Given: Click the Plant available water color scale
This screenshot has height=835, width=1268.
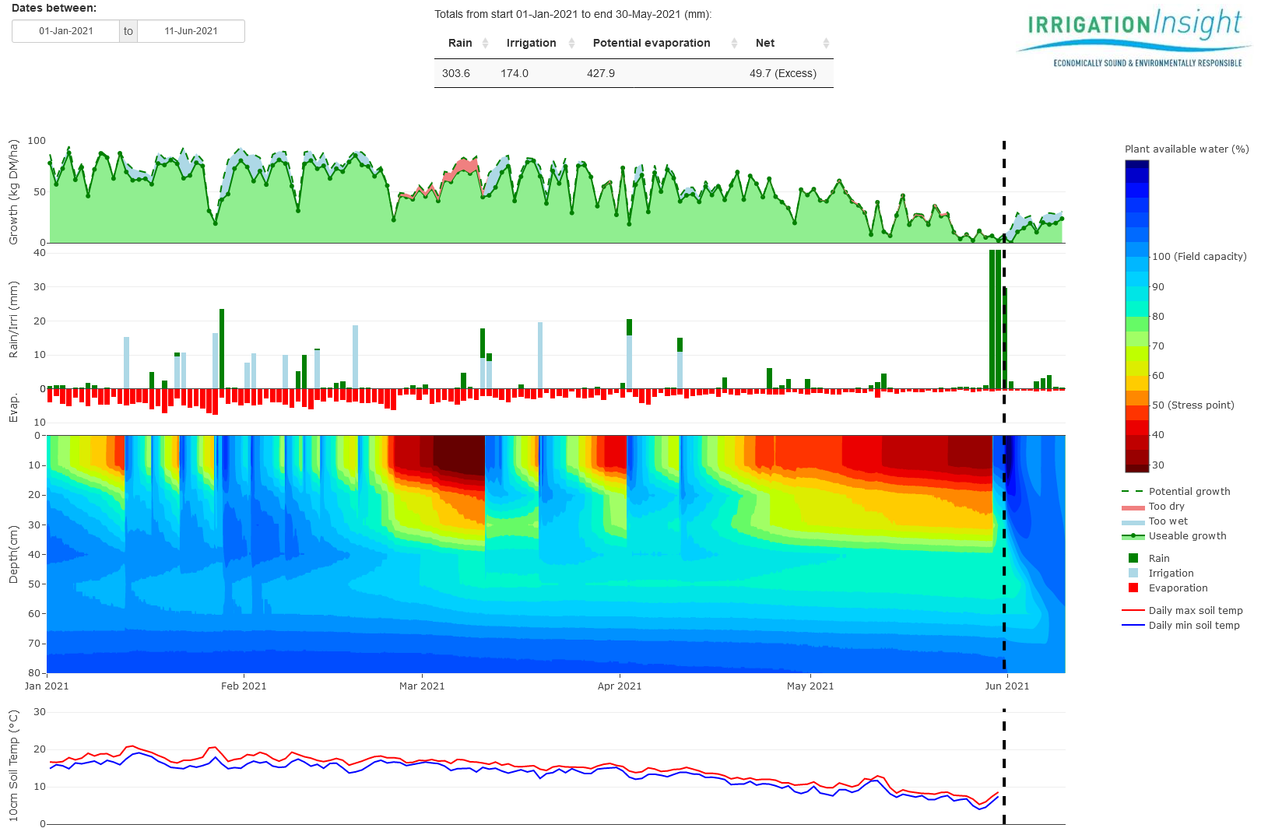Looking at the screenshot, I should point(1136,311).
